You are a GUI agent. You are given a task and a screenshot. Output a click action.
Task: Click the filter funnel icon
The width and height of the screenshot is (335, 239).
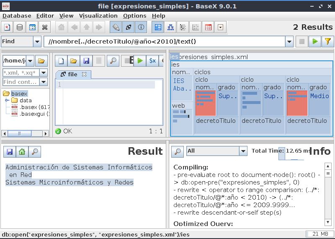coord(327,42)
